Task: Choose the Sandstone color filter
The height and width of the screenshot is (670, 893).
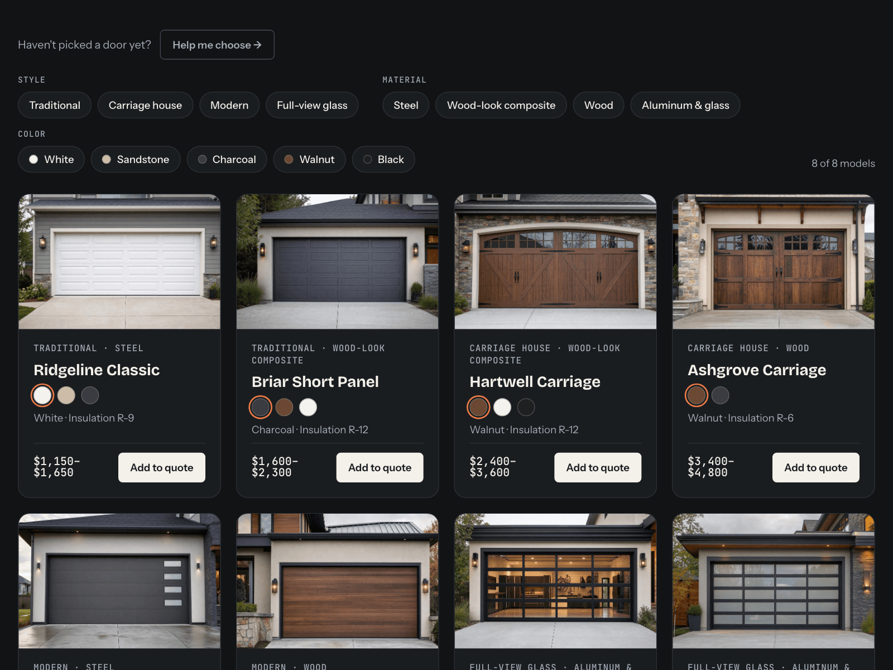Action: [136, 159]
